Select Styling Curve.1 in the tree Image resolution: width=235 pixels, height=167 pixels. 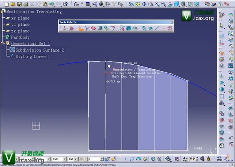point(33,57)
